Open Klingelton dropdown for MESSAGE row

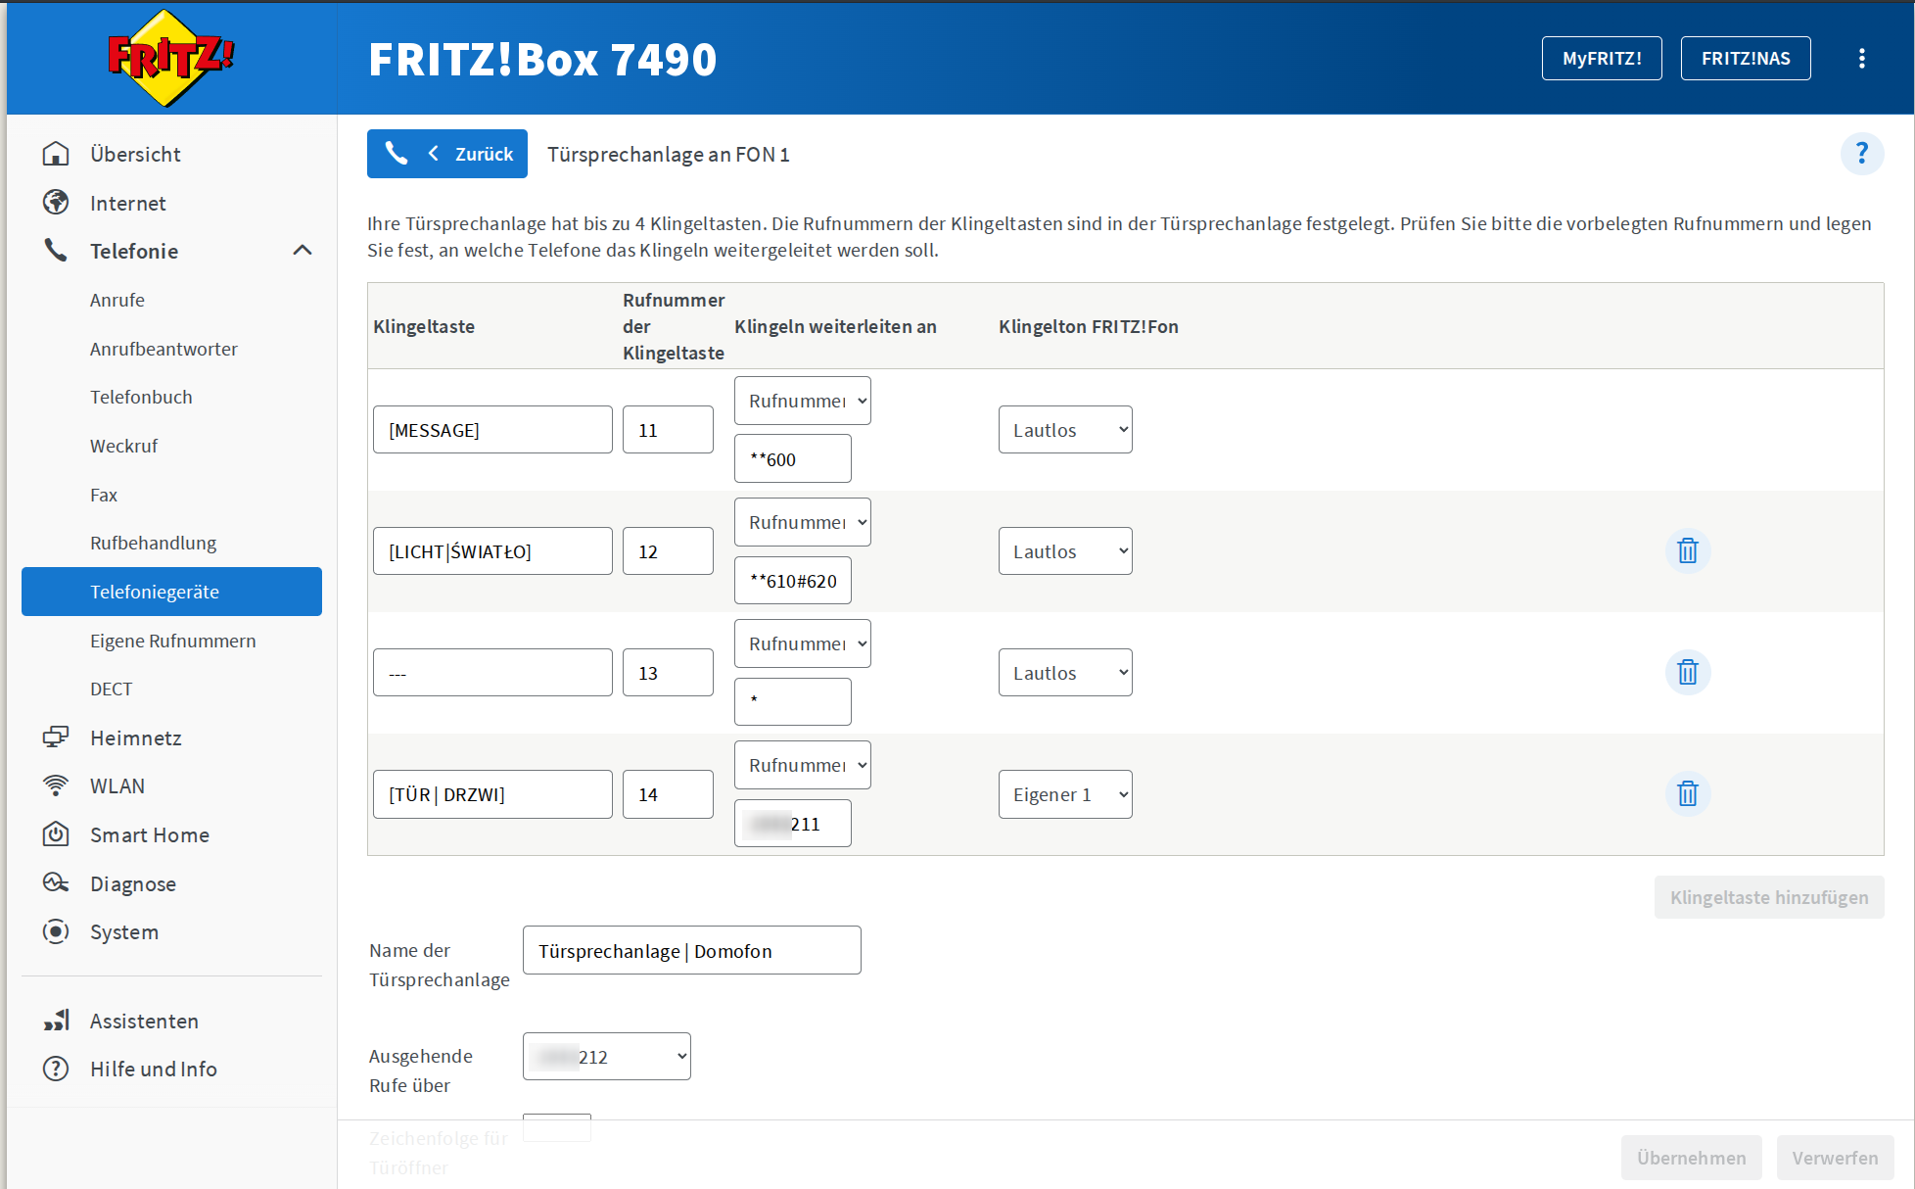click(x=1065, y=430)
